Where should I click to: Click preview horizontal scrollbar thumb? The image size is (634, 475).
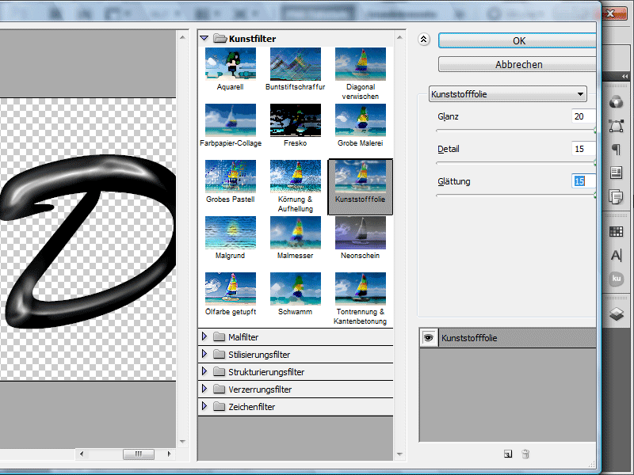(x=138, y=454)
